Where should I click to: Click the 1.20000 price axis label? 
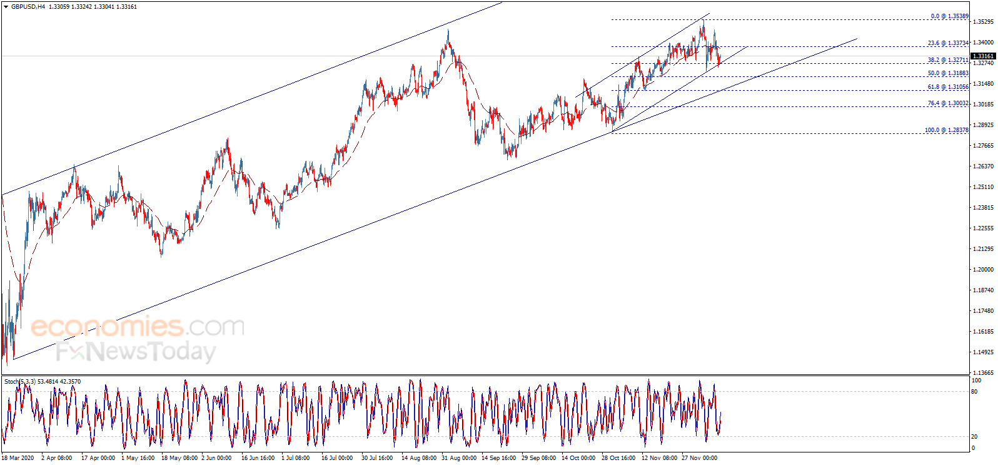984,270
